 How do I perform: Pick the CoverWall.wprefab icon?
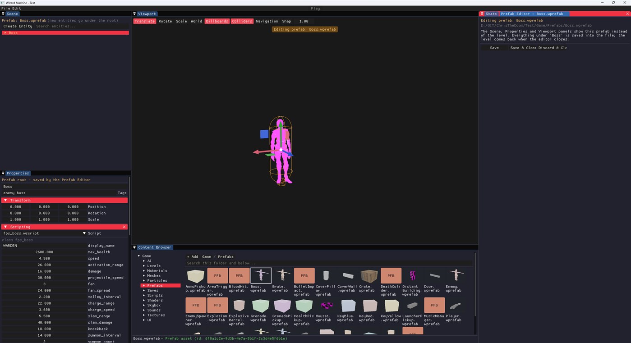pyautogui.click(x=348, y=275)
